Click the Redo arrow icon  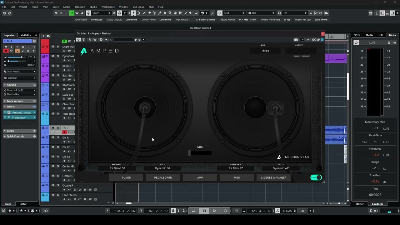(10, 13)
